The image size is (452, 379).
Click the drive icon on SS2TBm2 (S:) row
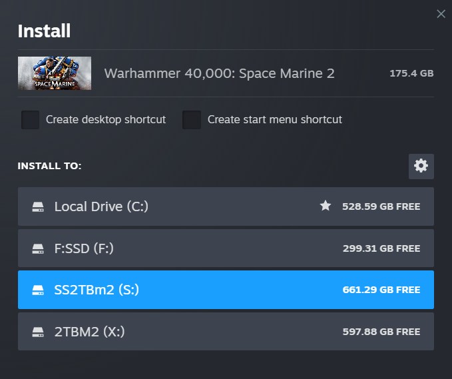click(38, 290)
